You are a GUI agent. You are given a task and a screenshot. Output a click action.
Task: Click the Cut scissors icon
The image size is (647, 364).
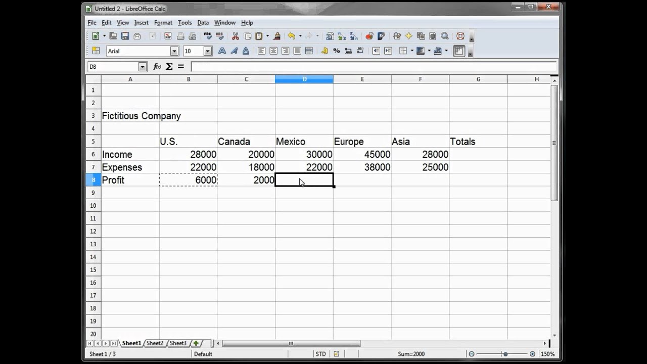click(236, 36)
